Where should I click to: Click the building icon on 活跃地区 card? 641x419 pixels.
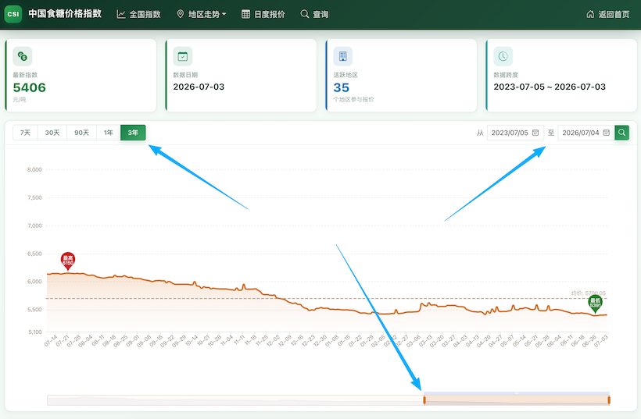[x=343, y=56]
